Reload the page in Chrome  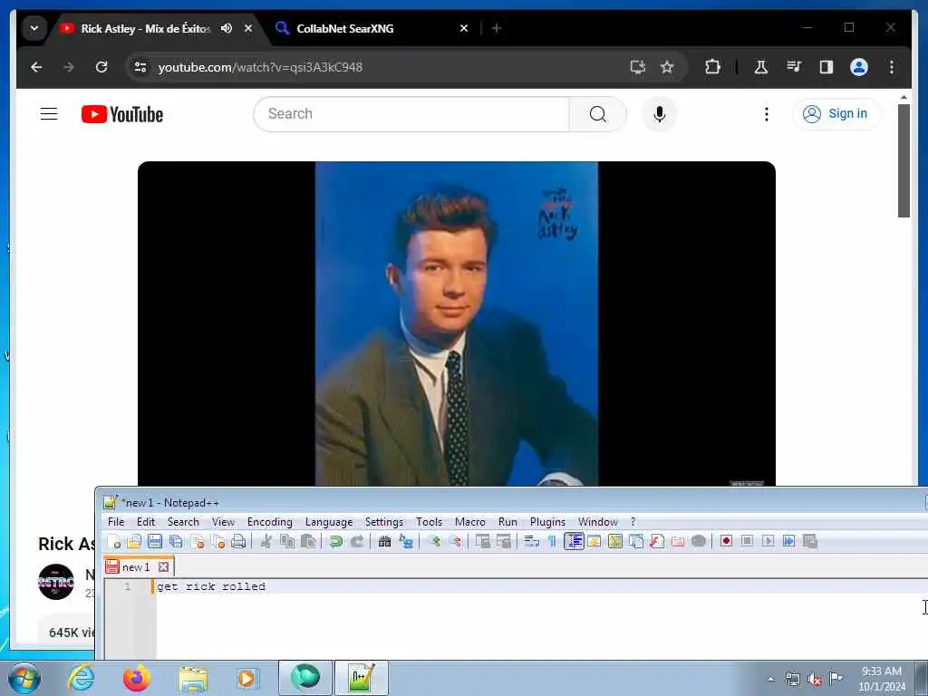[x=101, y=67]
